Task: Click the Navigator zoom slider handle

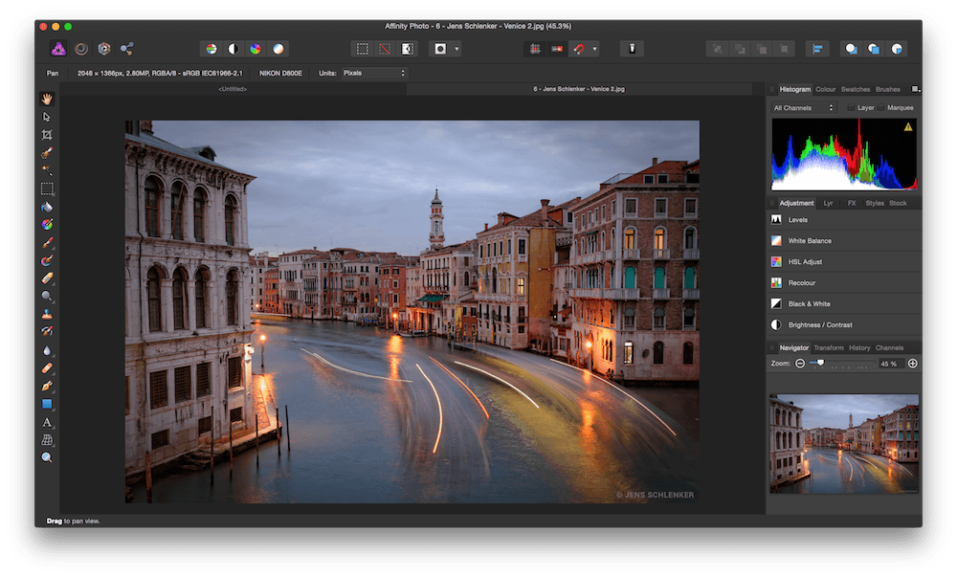Action: 821,363
